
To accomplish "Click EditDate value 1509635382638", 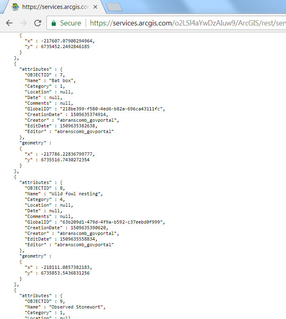I will coord(77,126).
